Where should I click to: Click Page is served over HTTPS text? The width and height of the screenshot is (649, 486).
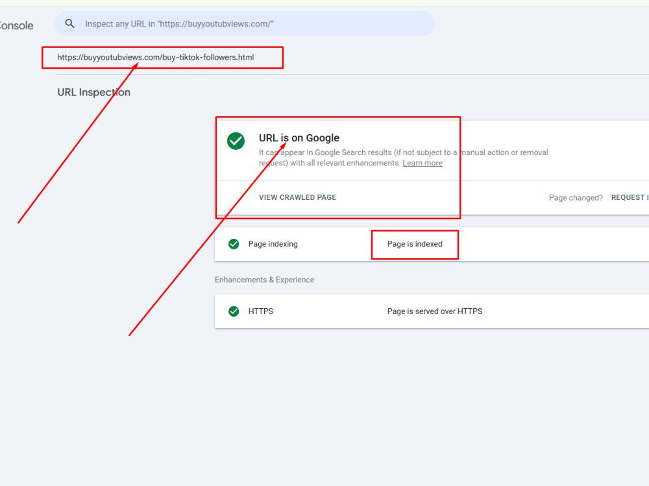click(x=435, y=311)
